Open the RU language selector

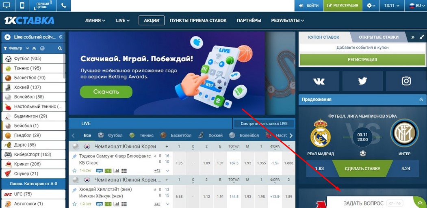(x=416, y=5)
